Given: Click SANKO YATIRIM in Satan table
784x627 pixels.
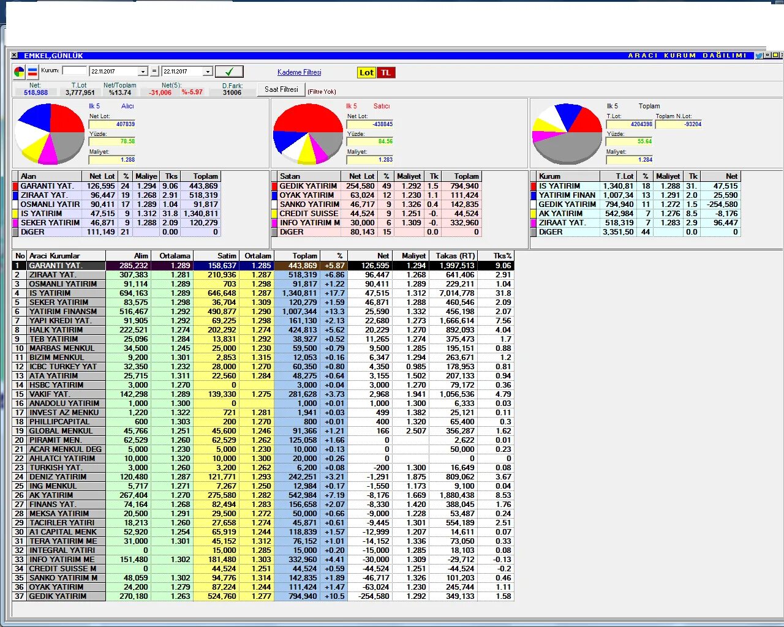Looking at the screenshot, I should 309,205.
